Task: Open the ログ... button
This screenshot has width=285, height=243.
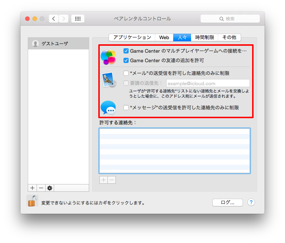Action: pos(228,202)
